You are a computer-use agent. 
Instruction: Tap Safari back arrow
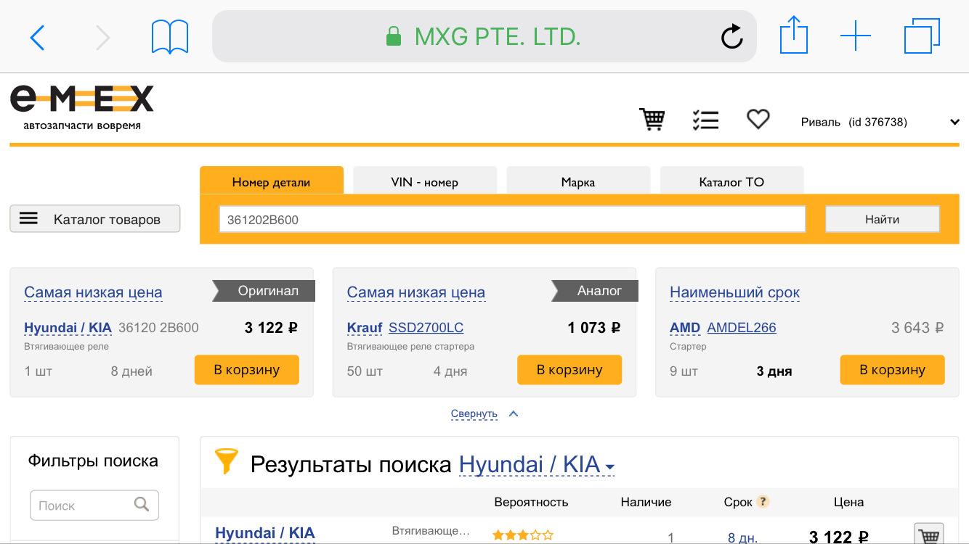click(x=38, y=37)
